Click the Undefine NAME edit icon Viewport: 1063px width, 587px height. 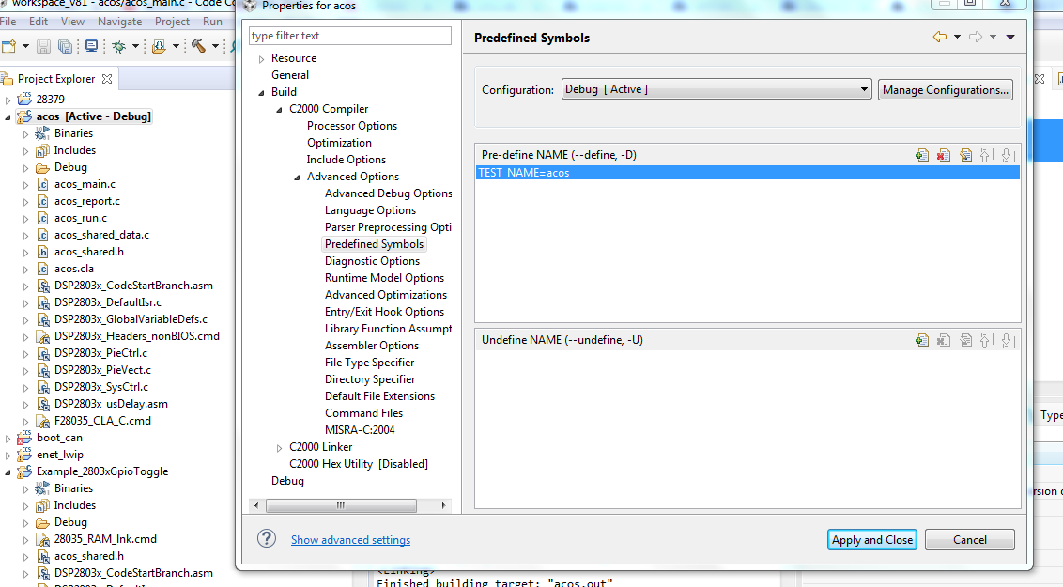965,340
